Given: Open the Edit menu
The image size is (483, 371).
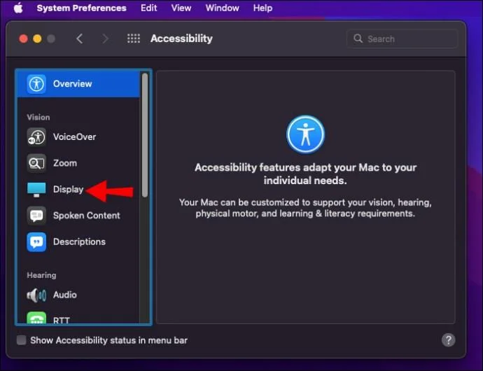Looking at the screenshot, I should [x=149, y=8].
